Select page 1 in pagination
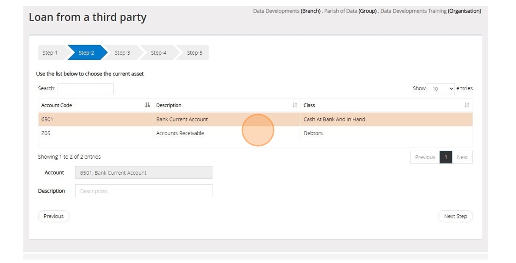Screen dimensions: 516x263 click(446, 157)
